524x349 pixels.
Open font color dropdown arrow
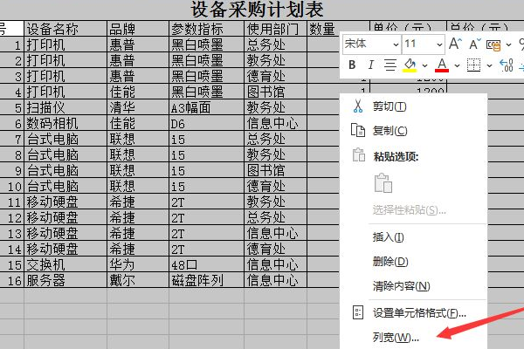[457, 65]
